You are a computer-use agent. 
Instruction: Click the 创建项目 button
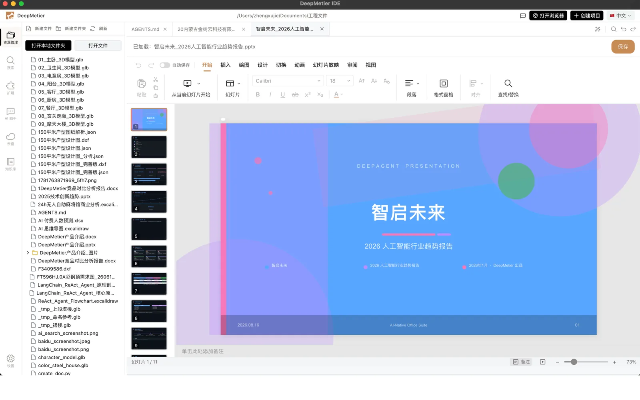tap(587, 16)
